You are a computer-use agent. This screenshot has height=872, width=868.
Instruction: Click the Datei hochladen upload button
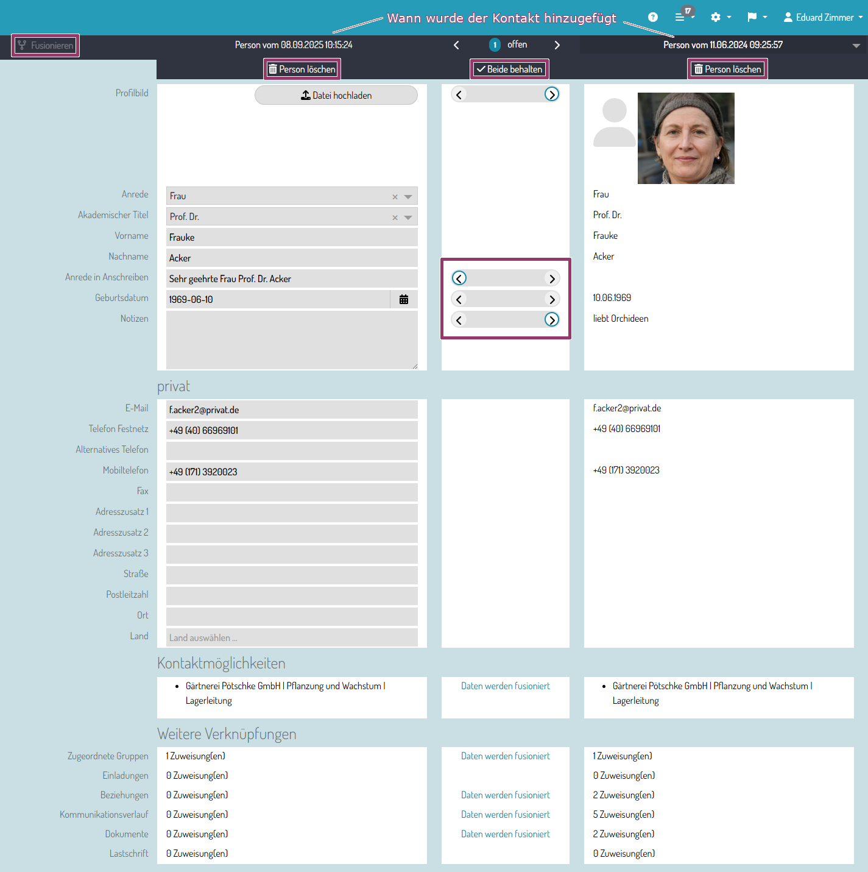click(336, 95)
